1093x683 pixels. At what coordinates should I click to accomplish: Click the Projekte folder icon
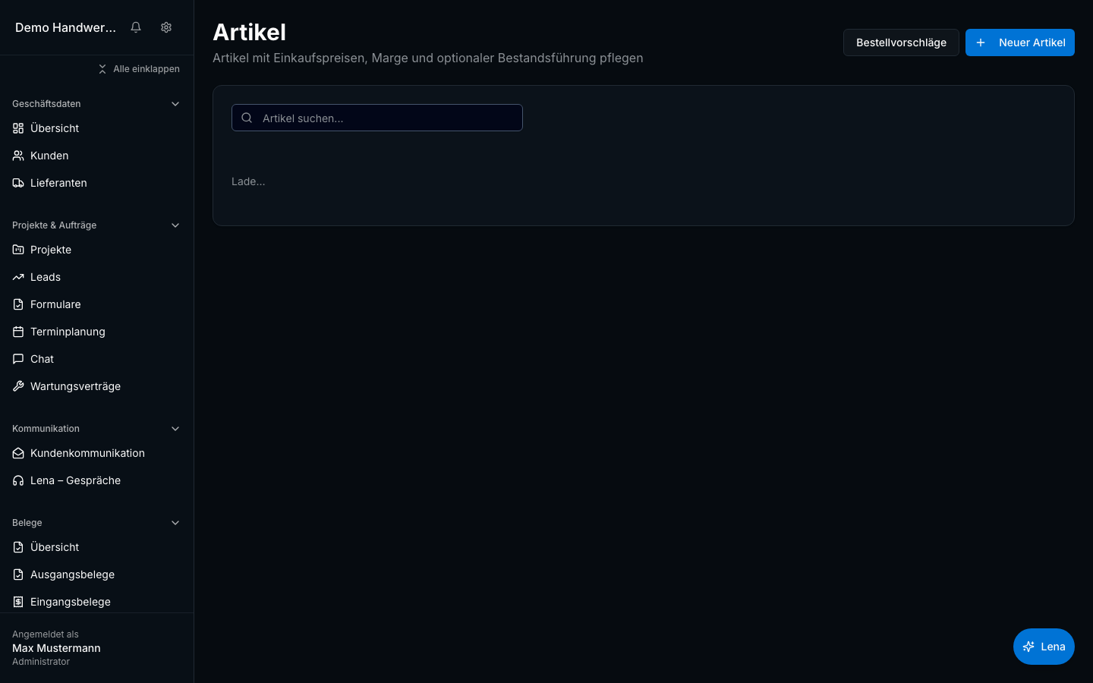18,250
